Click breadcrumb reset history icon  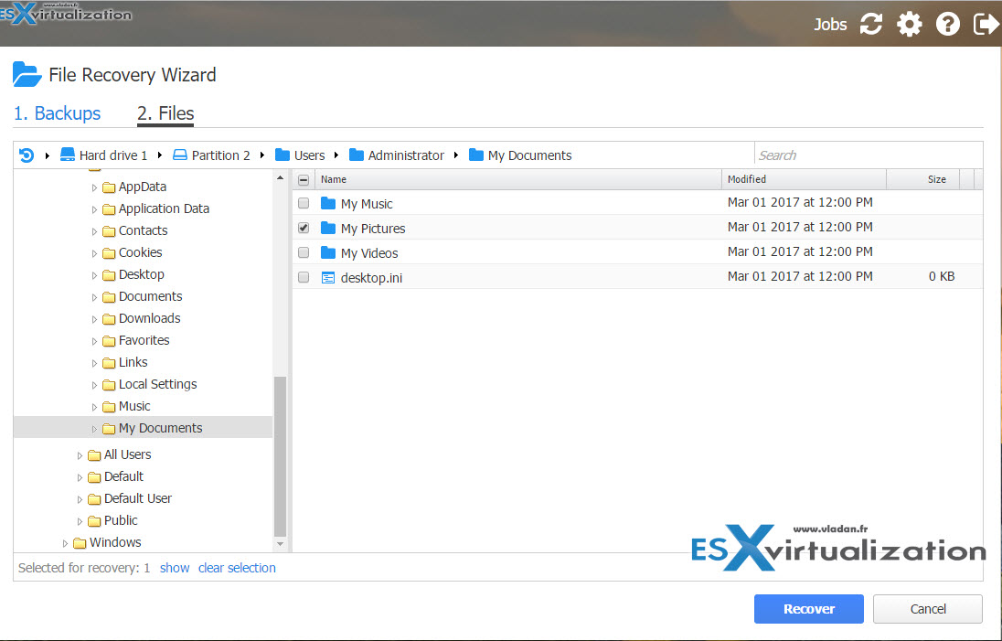(27, 155)
